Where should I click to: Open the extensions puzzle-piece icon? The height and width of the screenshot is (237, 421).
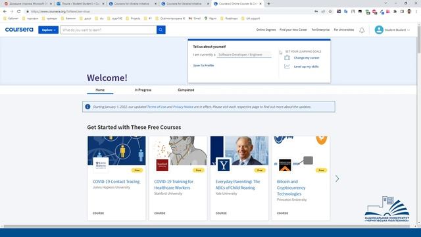point(395,12)
